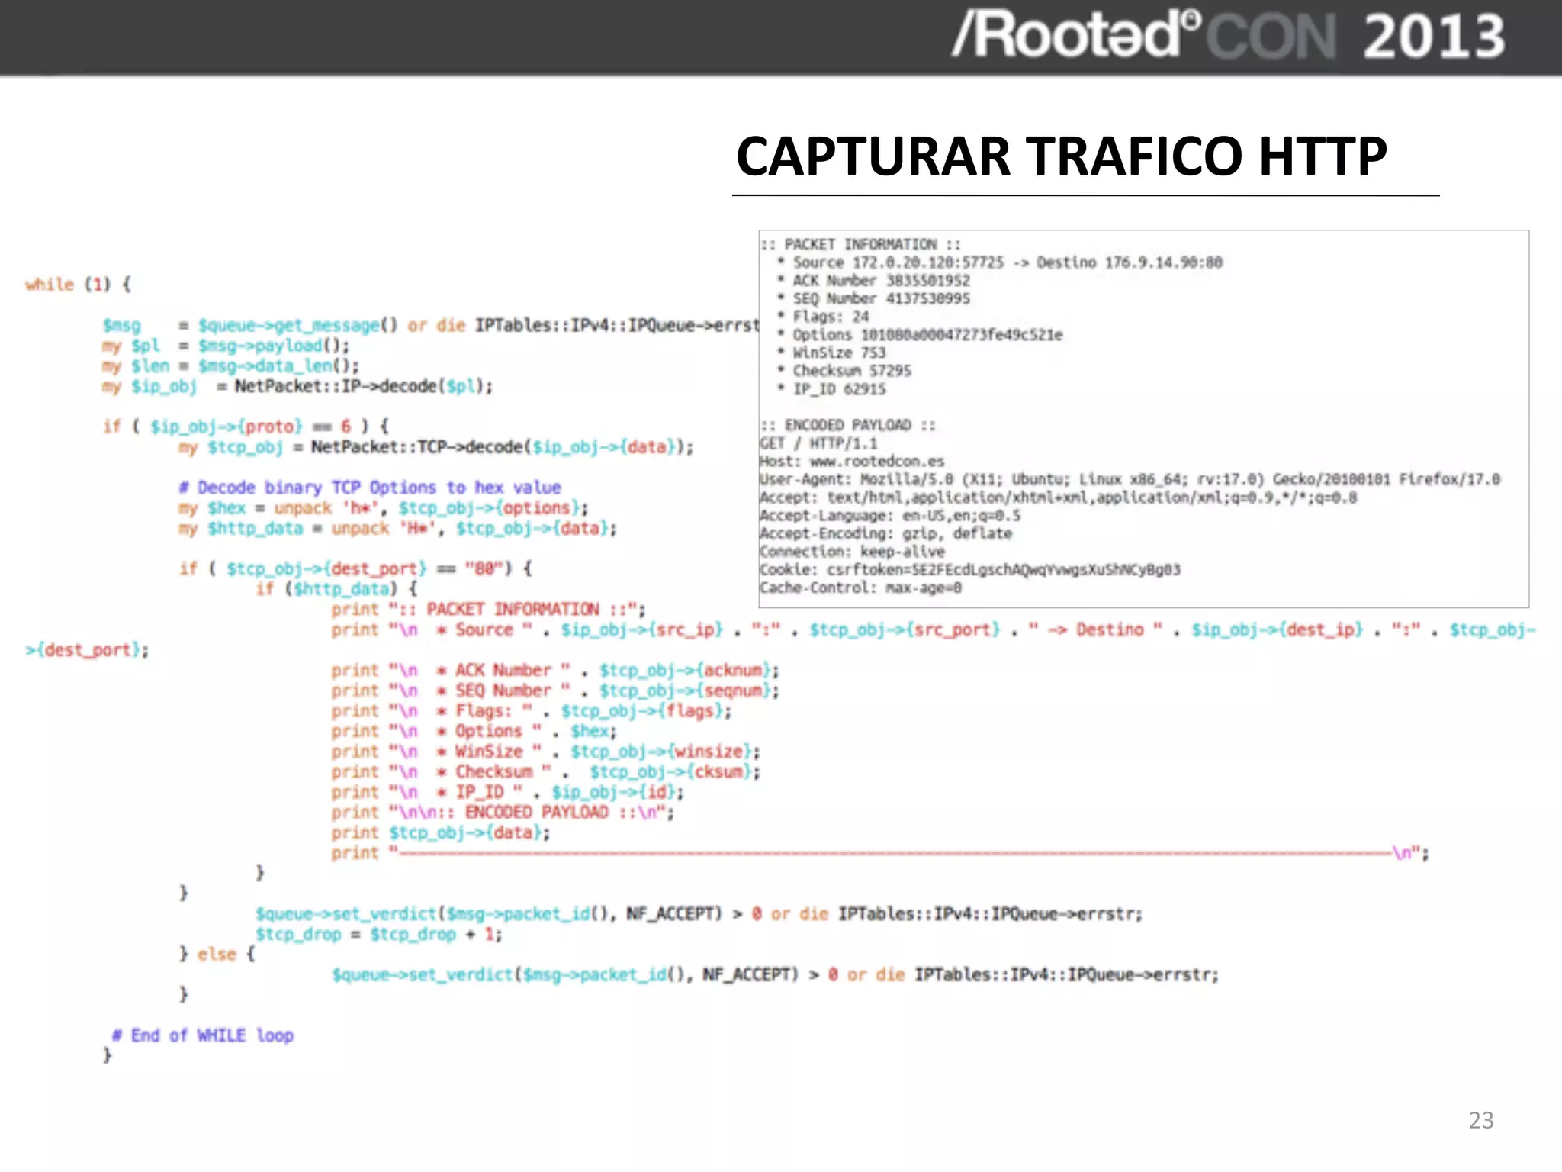Viewport: 1562px width, 1172px height.
Task: Click the ':: PACKET INFORMATION ::' output header
Action: (x=860, y=244)
